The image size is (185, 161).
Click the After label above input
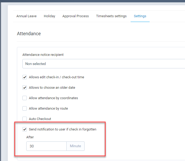click(30, 137)
